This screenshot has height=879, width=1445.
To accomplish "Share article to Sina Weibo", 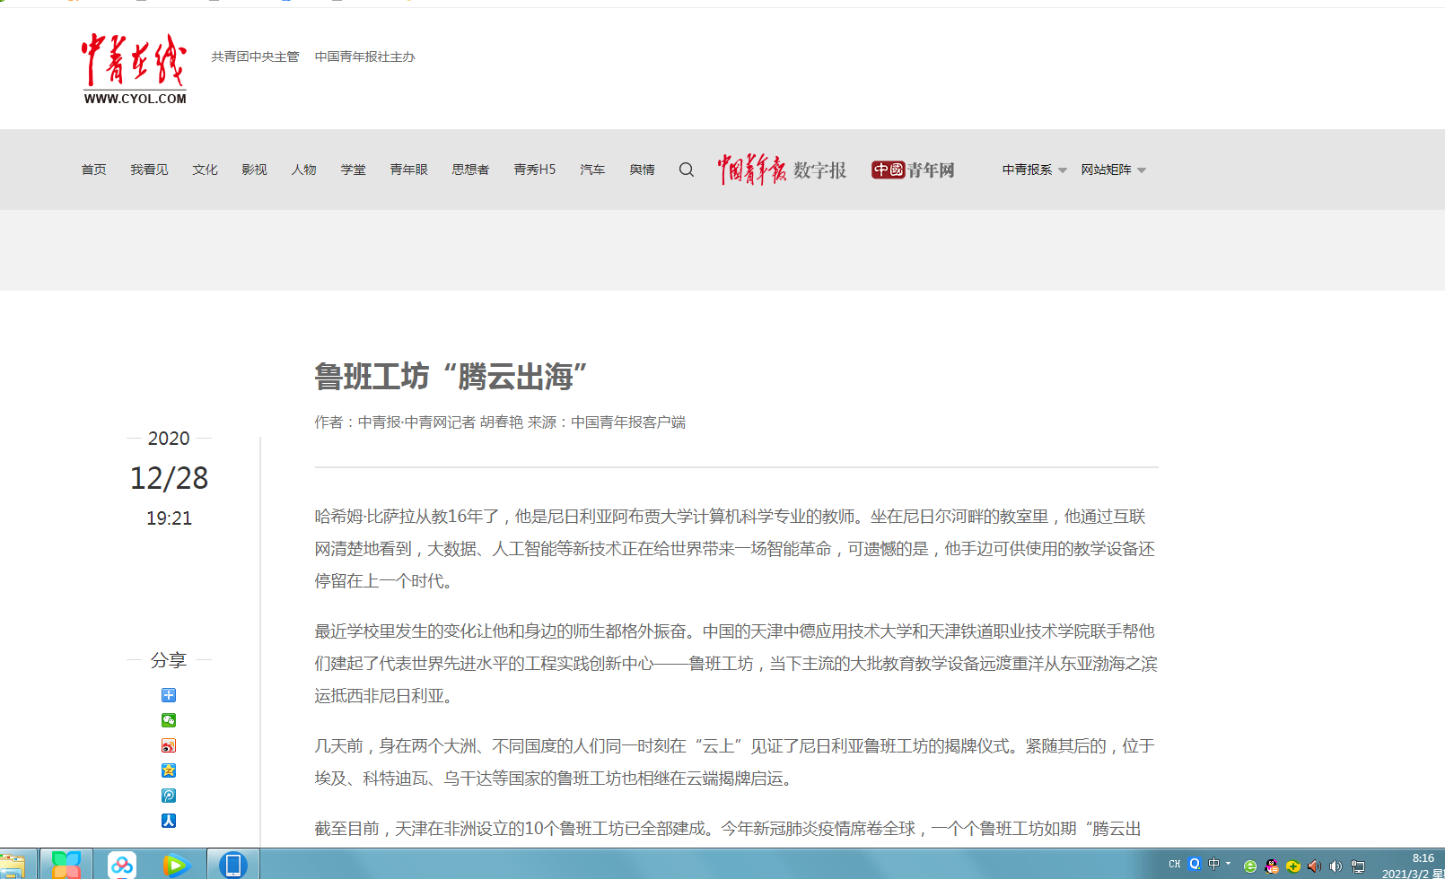I will click(169, 745).
